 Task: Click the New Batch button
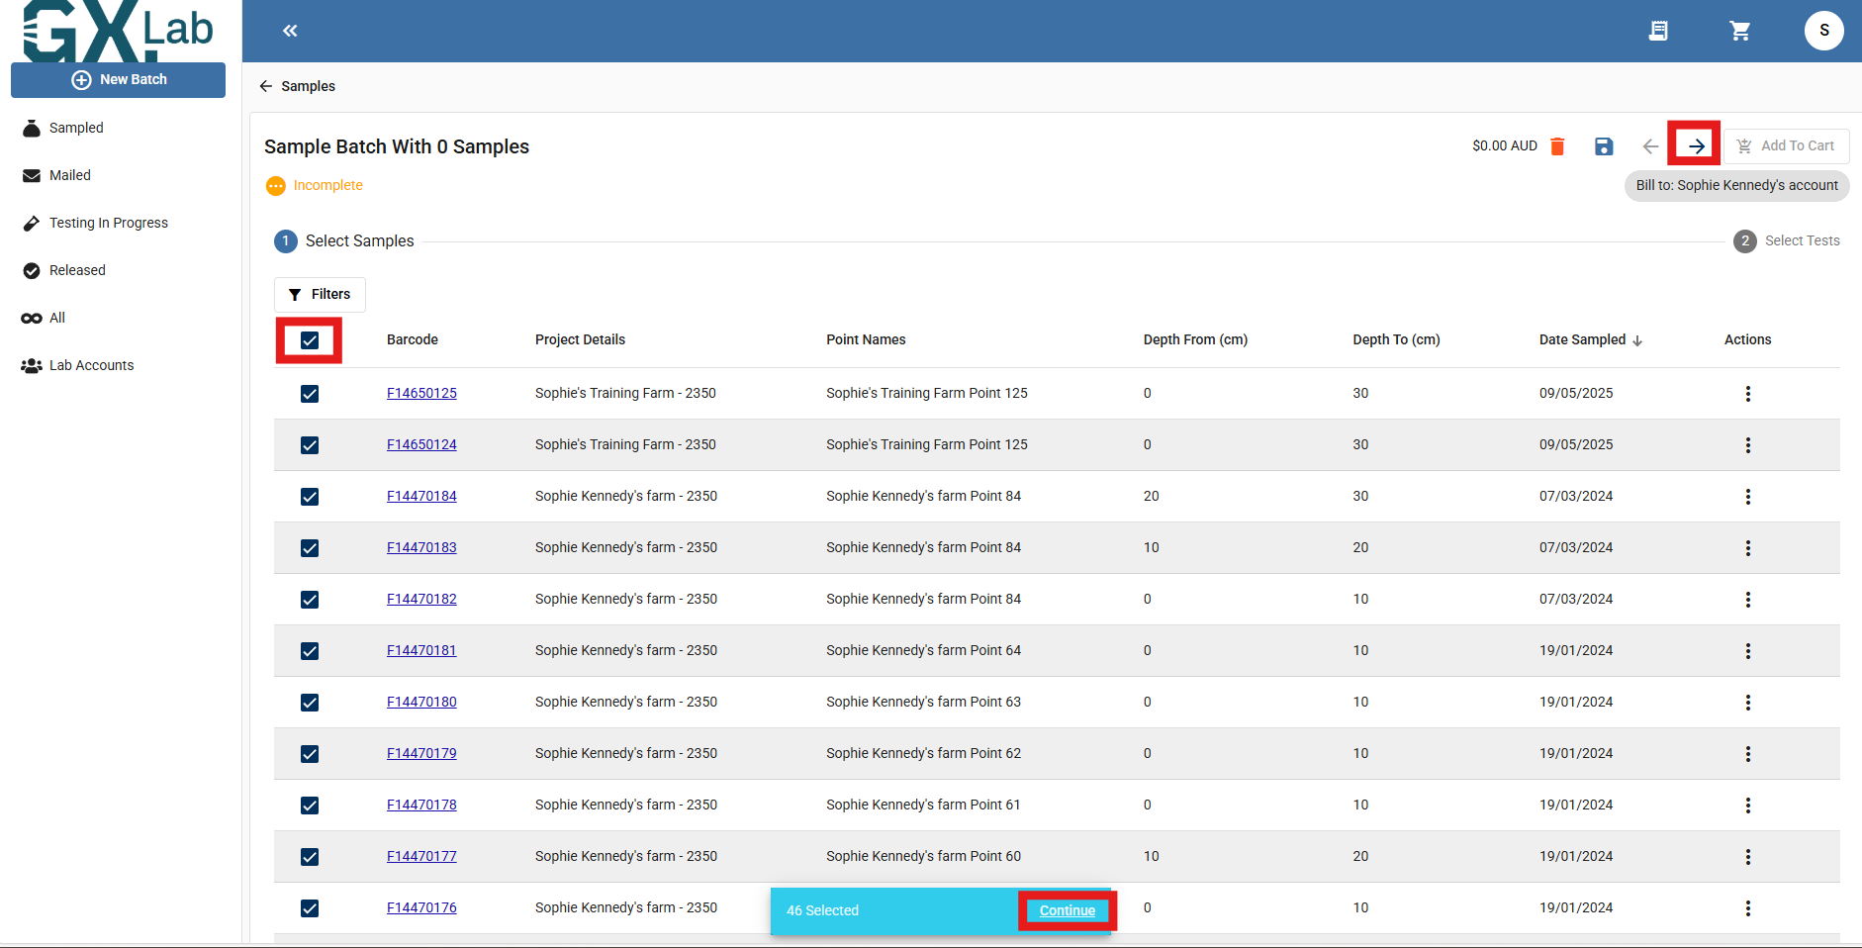(119, 79)
